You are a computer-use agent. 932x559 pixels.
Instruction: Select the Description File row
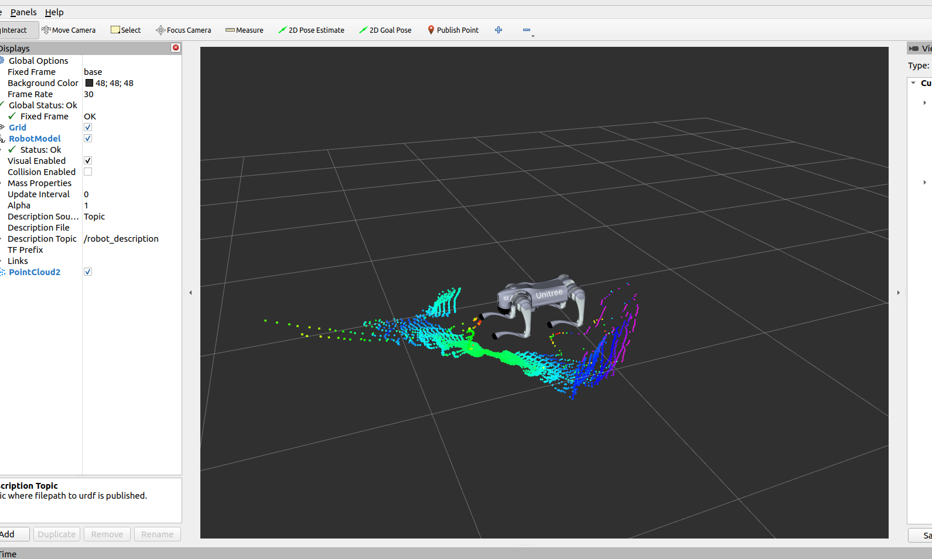click(x=39, y=228)
